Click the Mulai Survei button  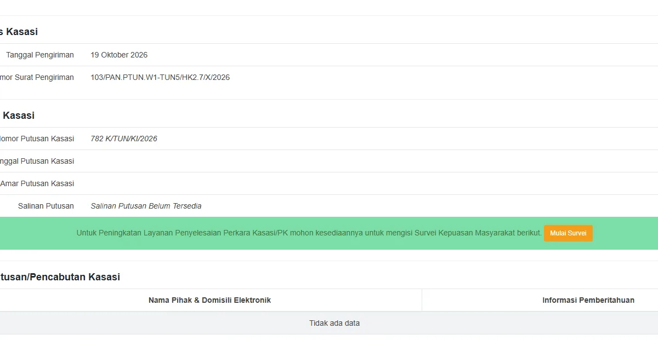click(x=568, y=233)
